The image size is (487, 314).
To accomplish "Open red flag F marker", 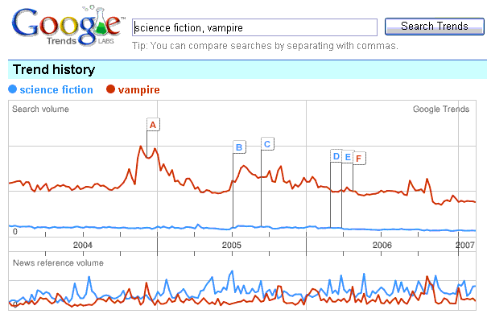I will click(359, 159).
